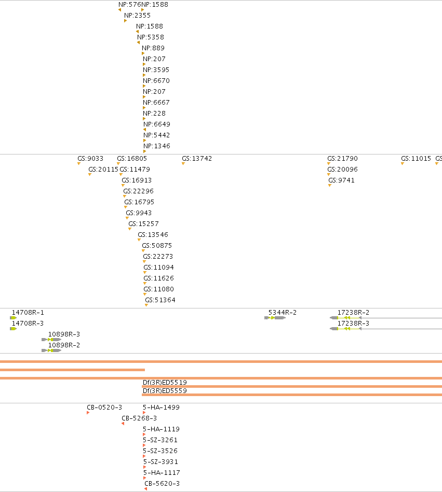Select the GS:13546 insertion marker
Viewport: 442px width, 492px height.
(139, 240)
